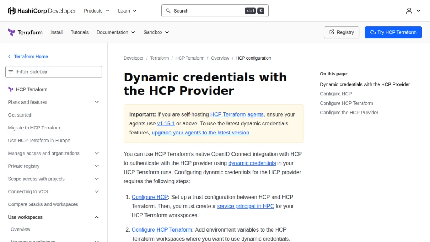Image resolution: width=430 pixels, height=242 pixels.
Task: Click Overview in the breadcrumb
Action: [x=220, y=58]
